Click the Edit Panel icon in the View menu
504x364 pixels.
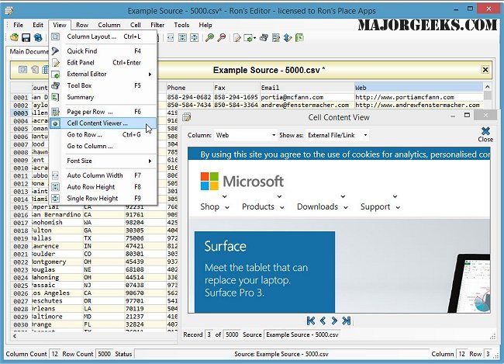(x=56, y=62)
